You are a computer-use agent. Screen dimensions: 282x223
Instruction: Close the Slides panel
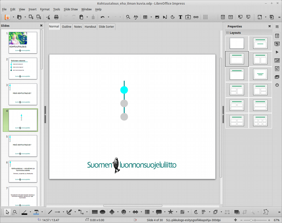click(x=41, y=25)
